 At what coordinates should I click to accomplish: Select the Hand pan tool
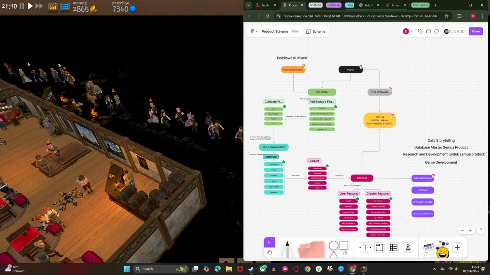coord(269,252)
